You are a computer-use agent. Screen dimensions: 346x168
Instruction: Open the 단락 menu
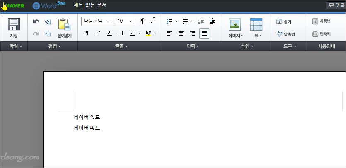coord(191,46)
